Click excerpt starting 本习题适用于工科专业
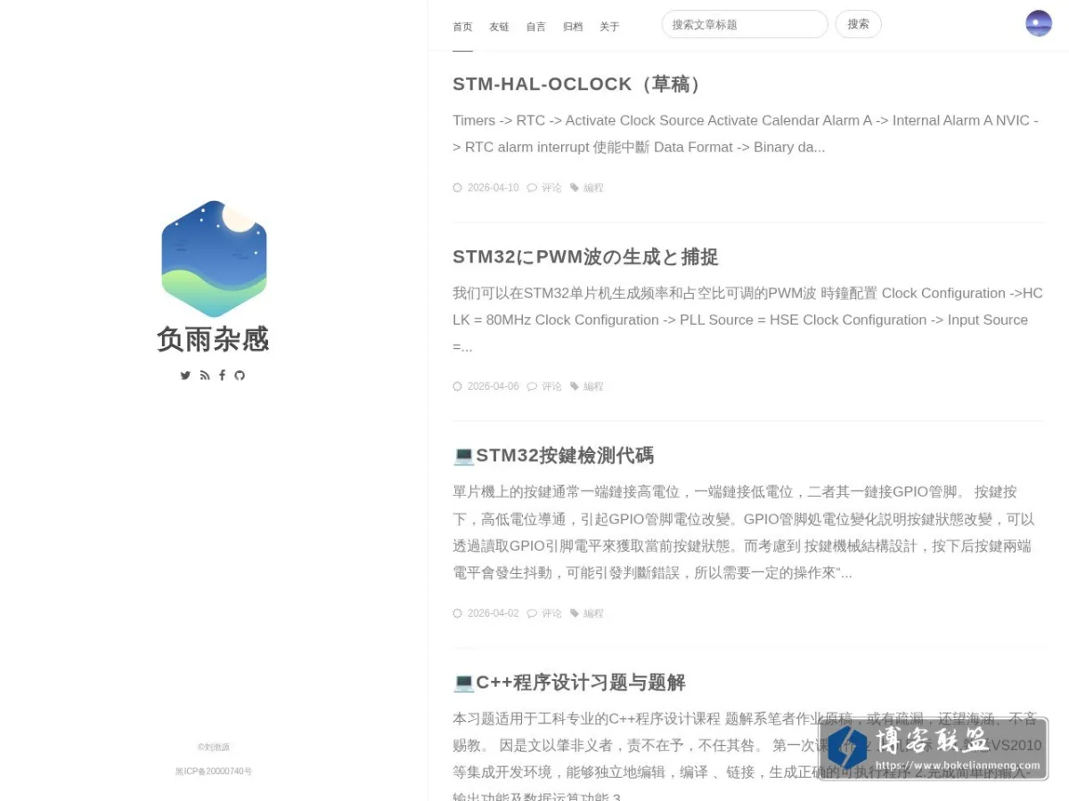The height and width of the screenshot is (801, 1069). [x=747, y=757]
